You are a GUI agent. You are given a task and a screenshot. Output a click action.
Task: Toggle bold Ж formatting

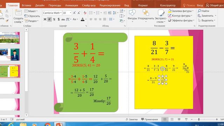[x=45, y=19]
